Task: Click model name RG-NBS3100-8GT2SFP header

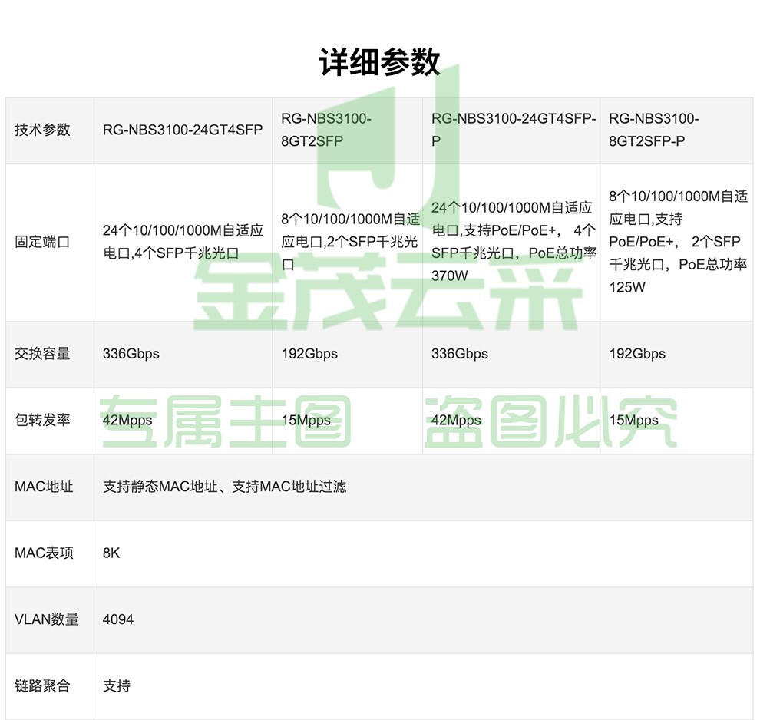Action: coord(326,130)
